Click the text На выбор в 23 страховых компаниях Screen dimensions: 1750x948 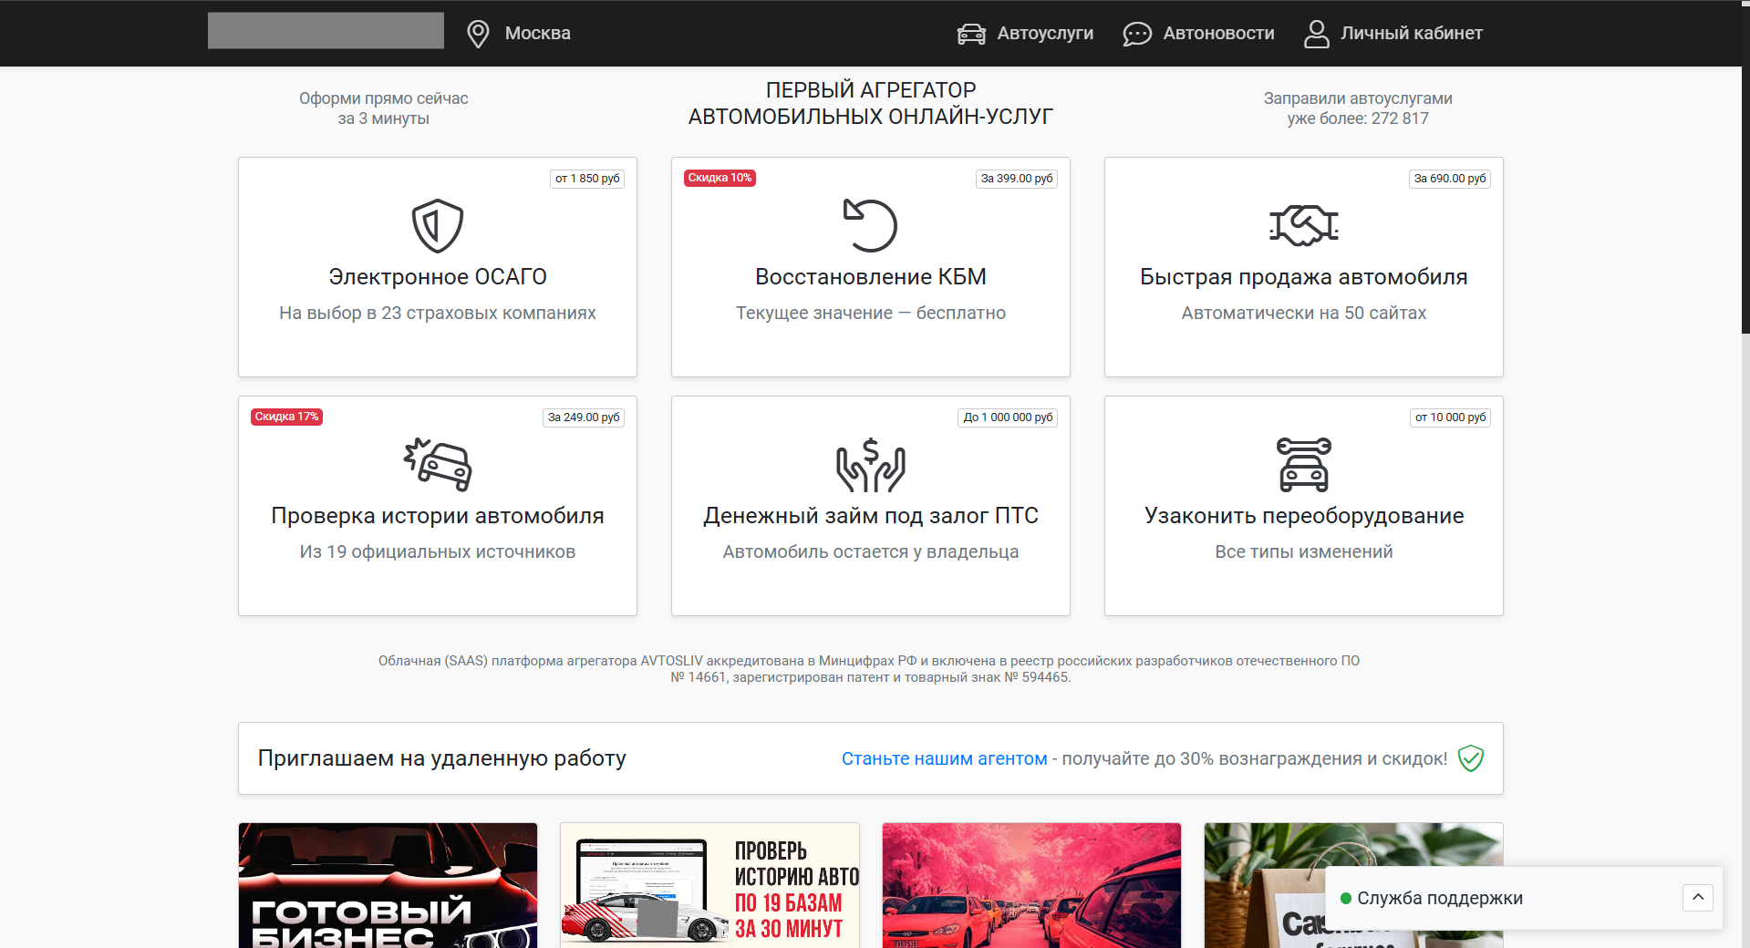pyautogui.click(x=438, y=313)
